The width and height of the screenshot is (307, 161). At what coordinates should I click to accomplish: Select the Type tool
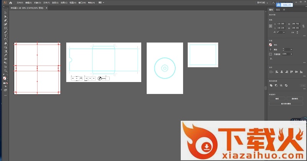(5, 36)
